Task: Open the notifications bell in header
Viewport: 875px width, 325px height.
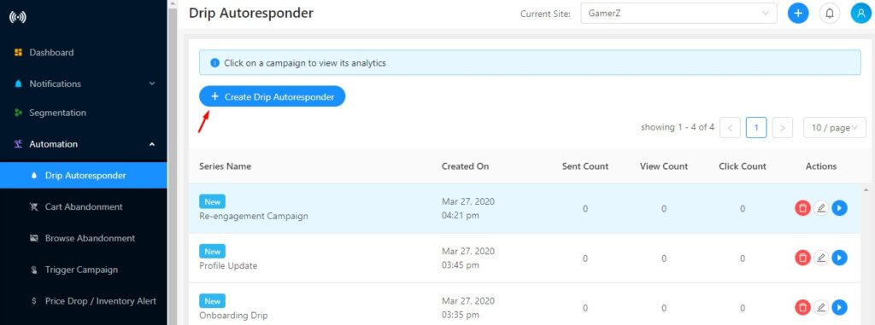Action: click(x=829, y=14)
